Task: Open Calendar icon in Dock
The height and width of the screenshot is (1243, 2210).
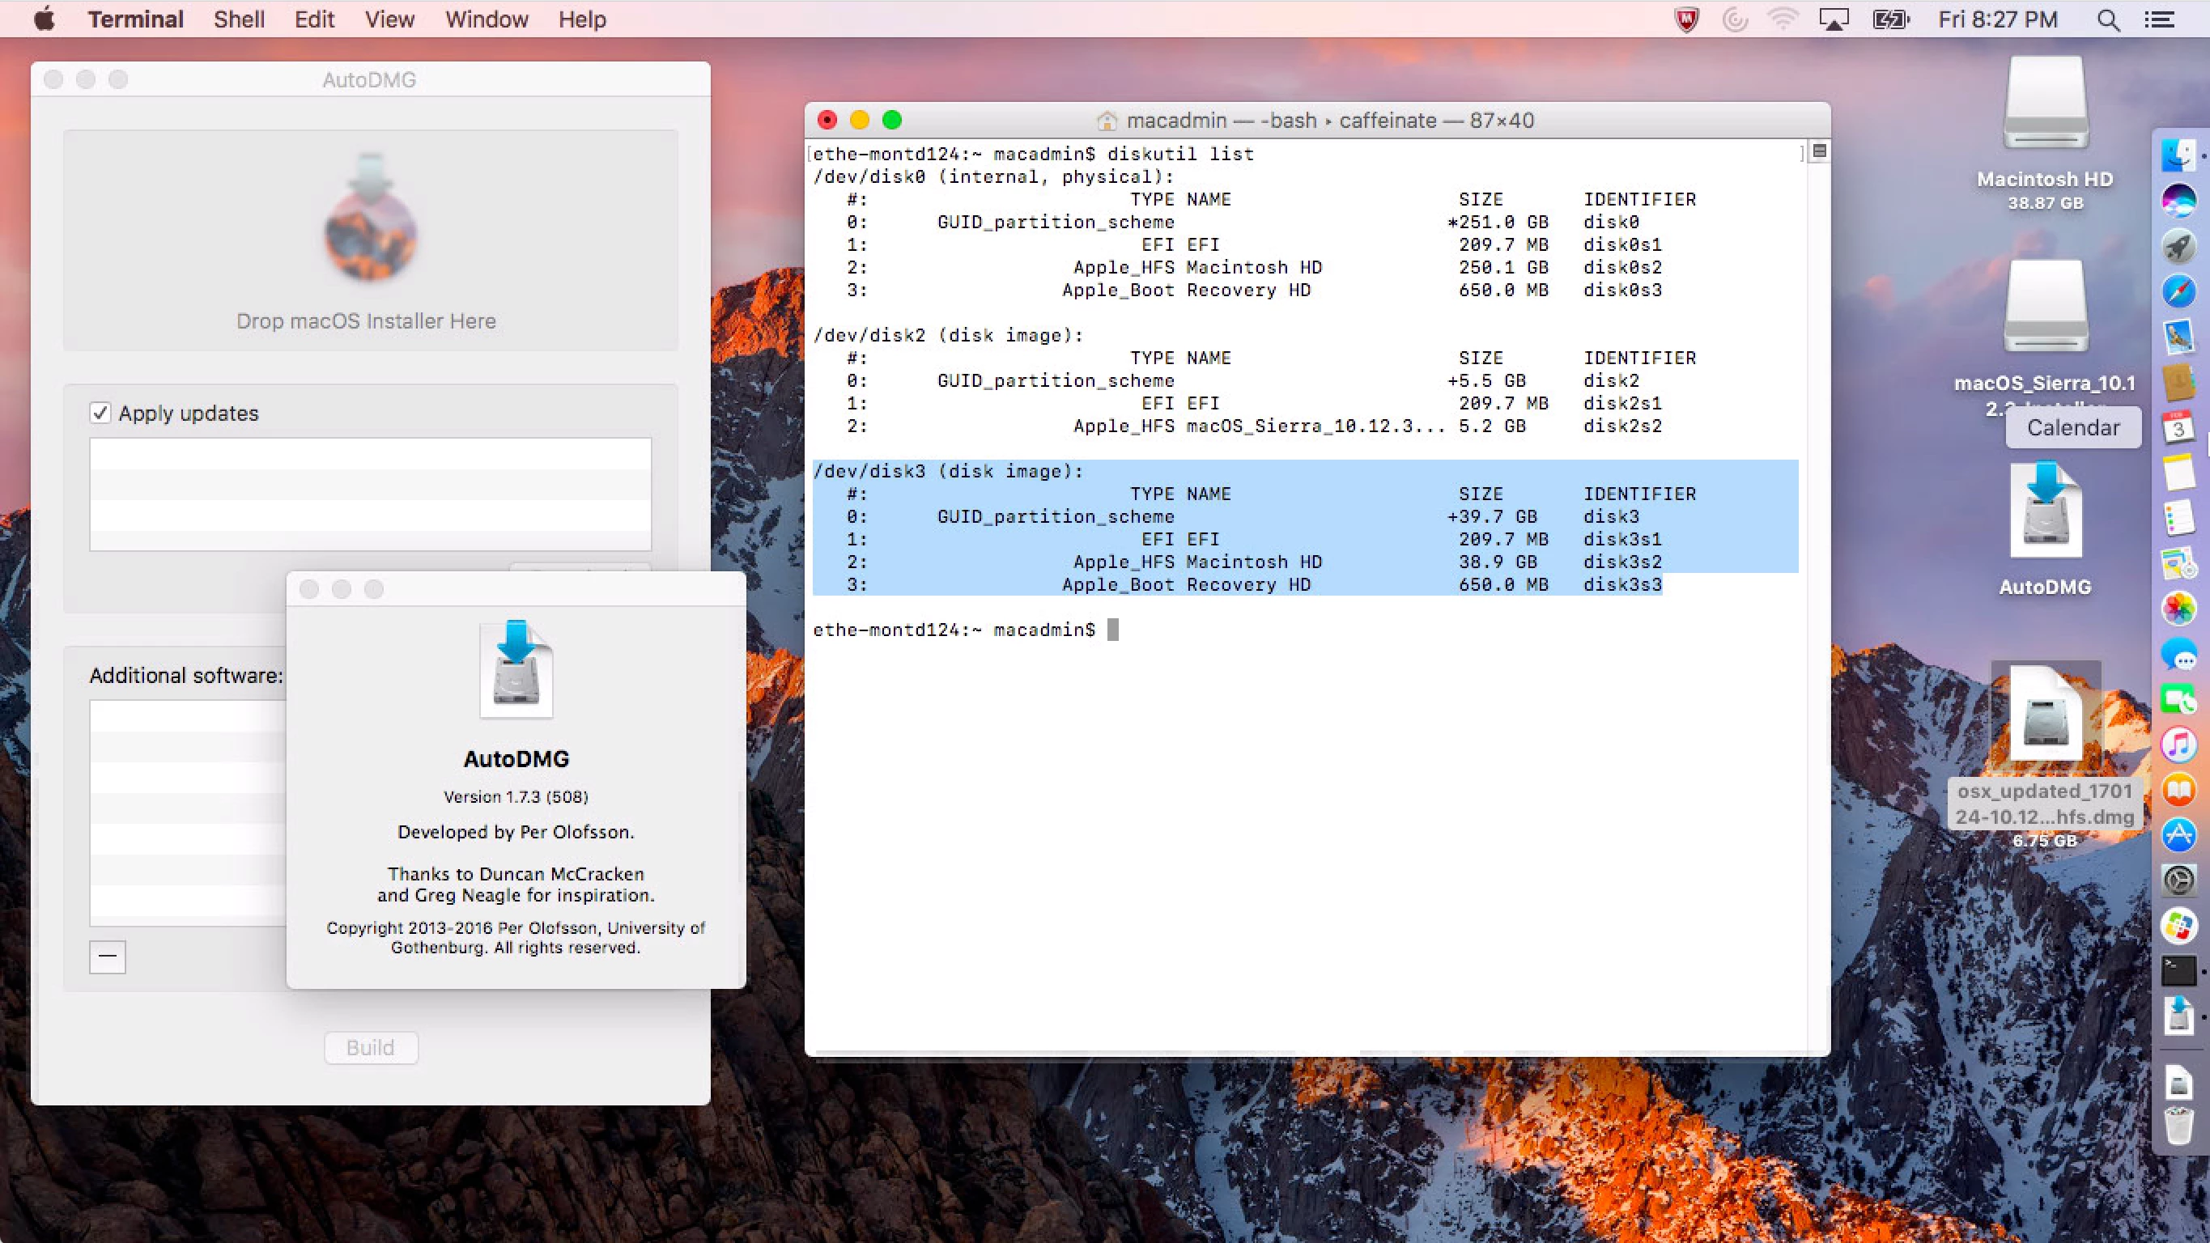Action: 2178,427
